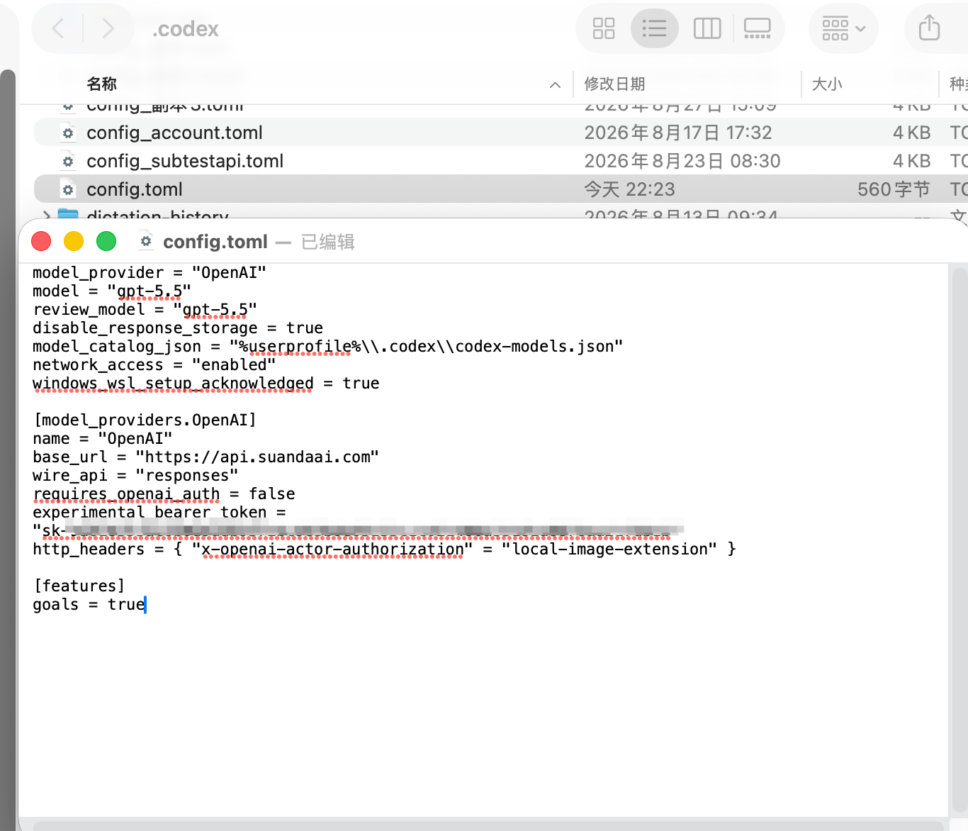Viewport: 968px width, 831px height.
Task: Close the config.toml editor window
Action: (x=41, y=241)
